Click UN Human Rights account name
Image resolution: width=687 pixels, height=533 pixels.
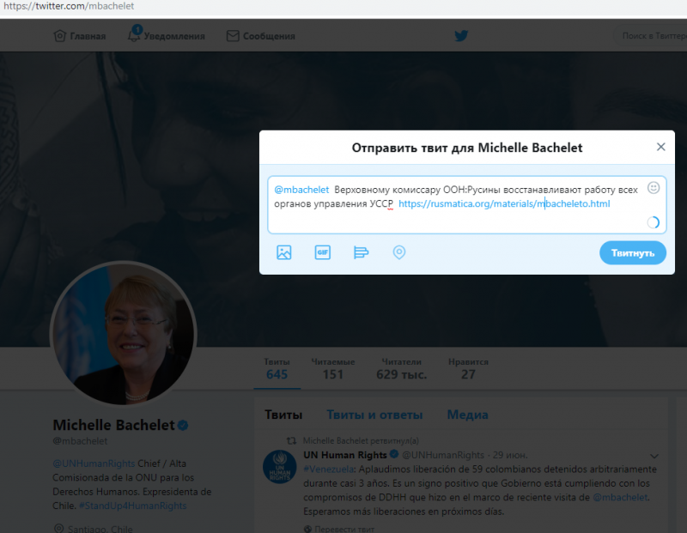(345, 455)
